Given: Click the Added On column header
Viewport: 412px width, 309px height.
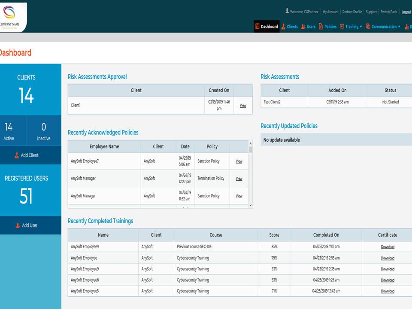Looking at the screenshot, I should tap(337, 91).
